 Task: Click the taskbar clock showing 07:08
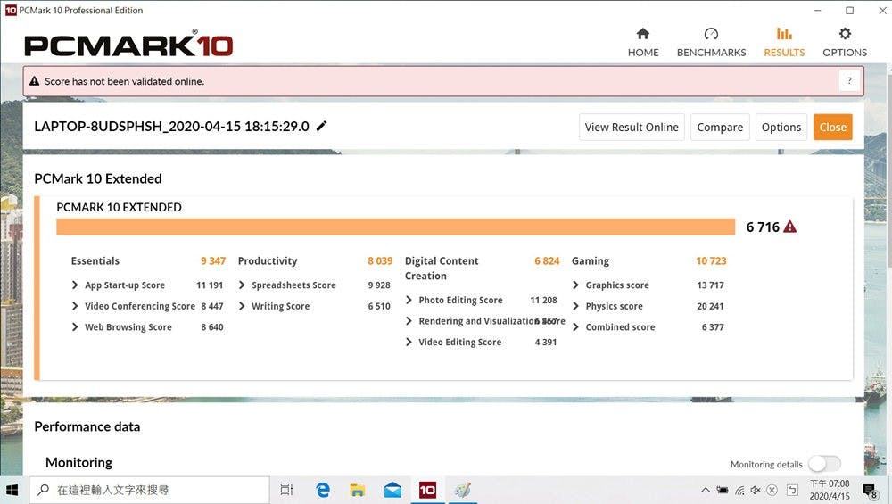click(x=830, y=490)
